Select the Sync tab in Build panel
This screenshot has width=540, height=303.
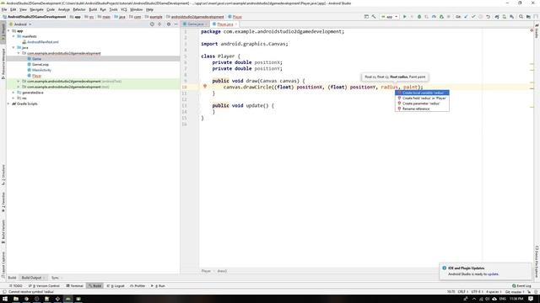pyautogui.click(x=55, y=278)
